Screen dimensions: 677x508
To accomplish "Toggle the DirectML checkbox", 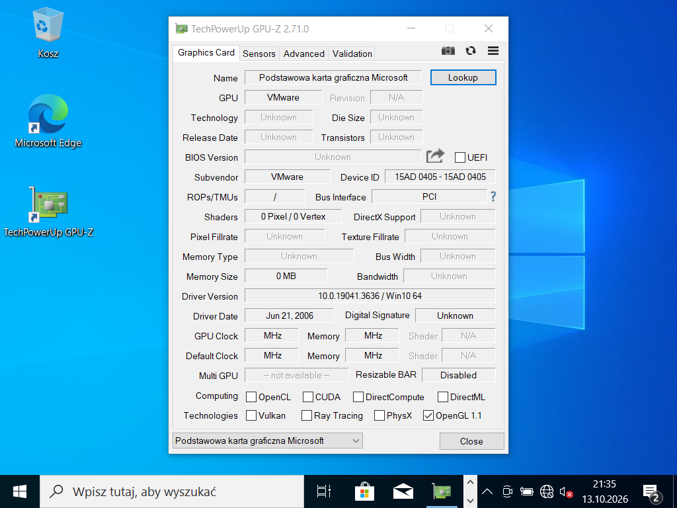I will [x=442, y=397].
